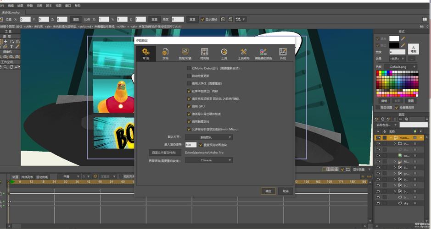Open the 平滑 interpolation dropdown in timeline

(x=70, y=177)
